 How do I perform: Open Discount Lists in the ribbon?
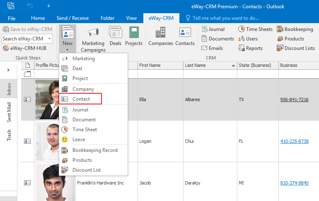tap(296, 48)
